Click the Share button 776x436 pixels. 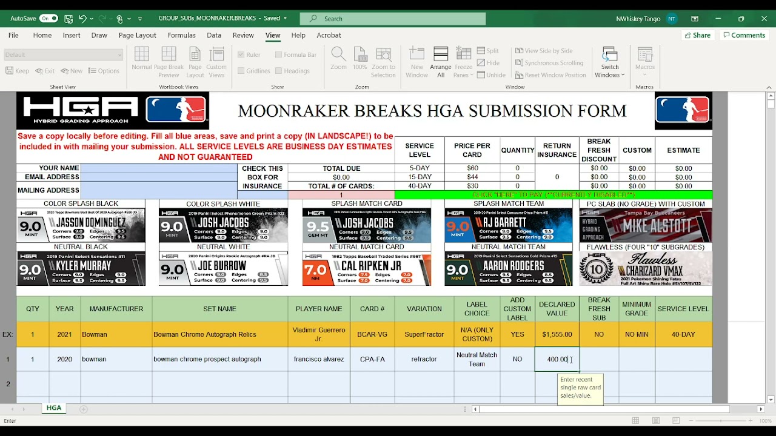(697, 35)
